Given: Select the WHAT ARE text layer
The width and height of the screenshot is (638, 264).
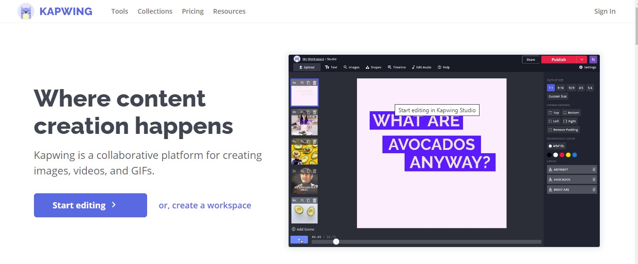Looking at the screenshot, I should pos(572,190).
